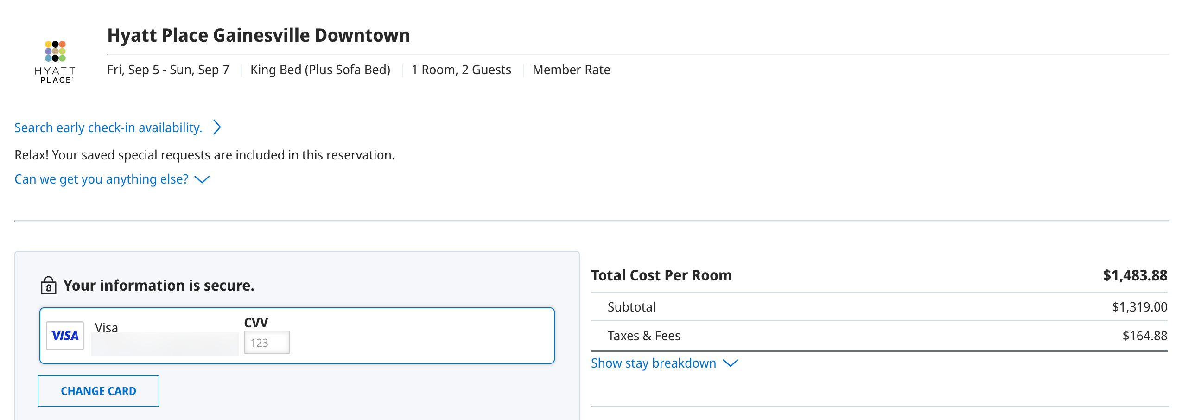This screenshot has height=420, width=1182.
Task: Open Search early check-in availability
Action: click(x=108, y=127)
